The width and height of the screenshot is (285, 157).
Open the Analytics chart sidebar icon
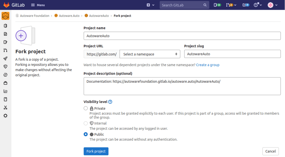click(x=5, y=91)
